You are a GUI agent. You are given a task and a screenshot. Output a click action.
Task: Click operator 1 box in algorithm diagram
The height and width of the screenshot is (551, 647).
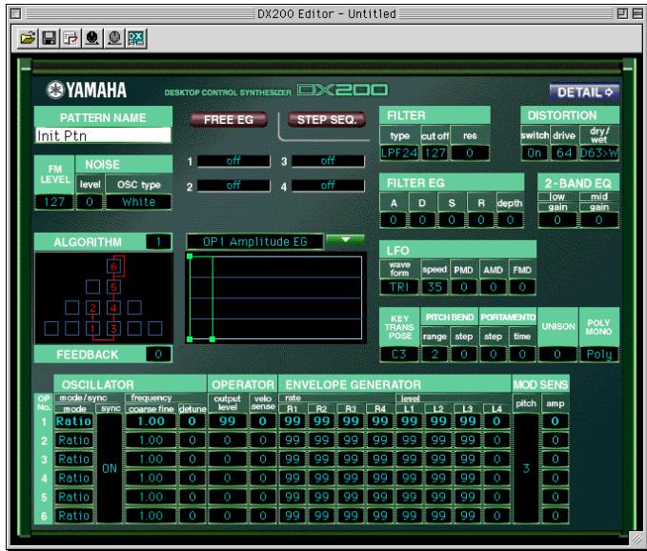coord(92,329)
